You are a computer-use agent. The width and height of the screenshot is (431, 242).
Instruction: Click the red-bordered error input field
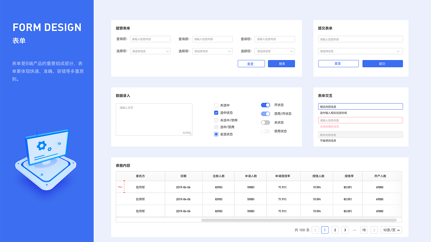pos(360,120)
